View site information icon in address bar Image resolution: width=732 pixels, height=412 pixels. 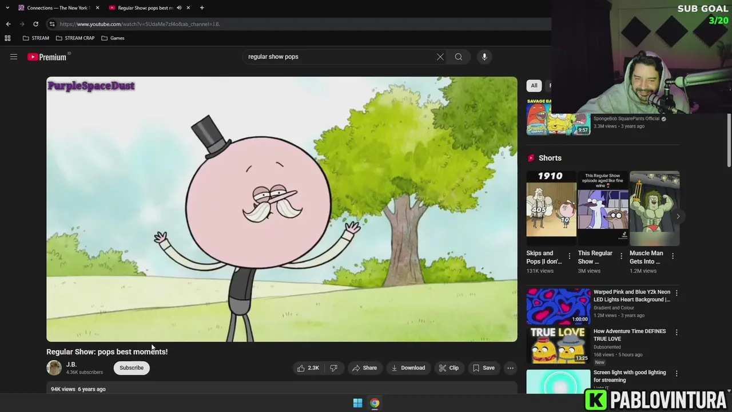(x=52, y=24)
